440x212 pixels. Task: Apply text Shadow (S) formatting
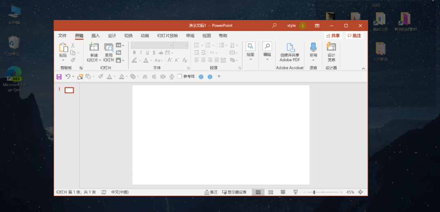point(154,53)
